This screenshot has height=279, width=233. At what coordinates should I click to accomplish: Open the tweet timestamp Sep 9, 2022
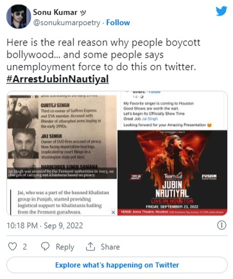(x=45, y=226)
